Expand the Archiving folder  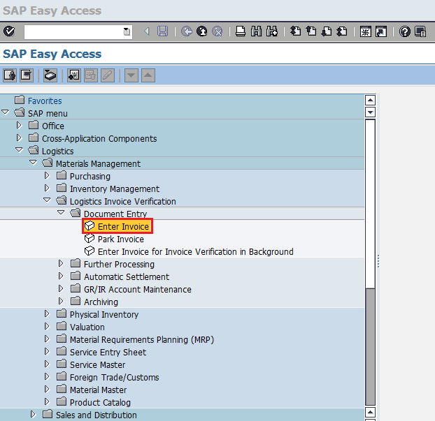pos(61,301)
